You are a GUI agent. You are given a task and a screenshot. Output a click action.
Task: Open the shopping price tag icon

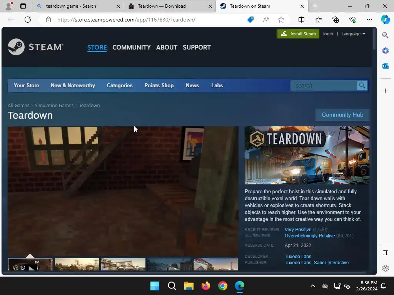(250, 20)
